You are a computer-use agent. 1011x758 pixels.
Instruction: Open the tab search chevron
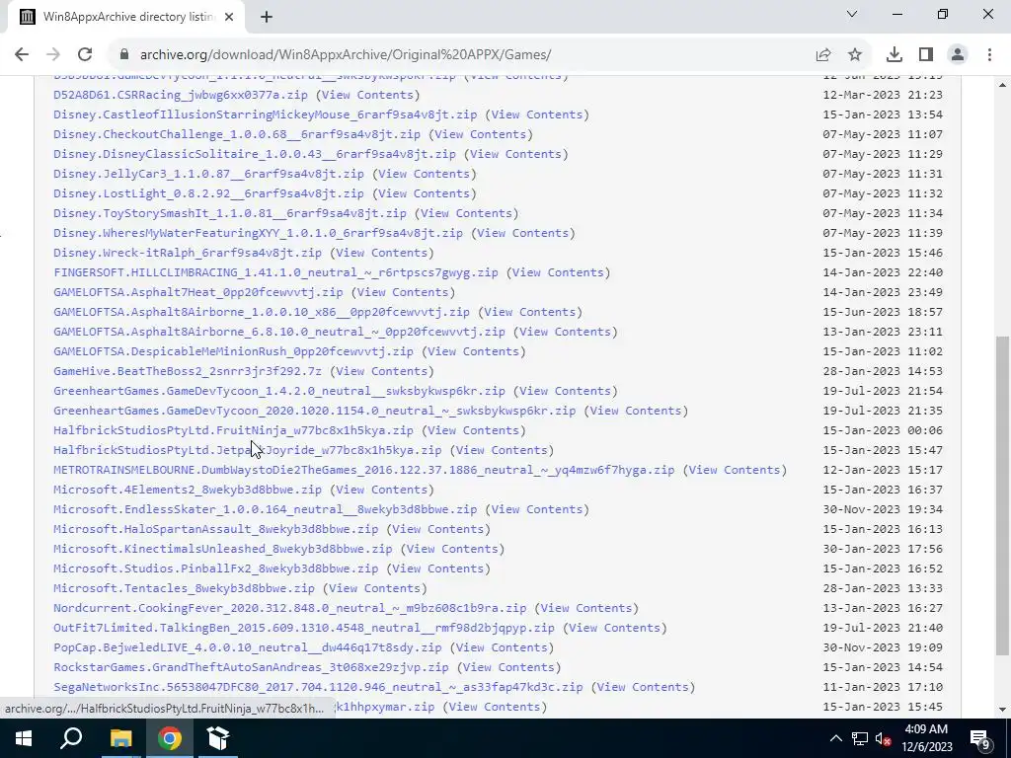click(852, 14)
